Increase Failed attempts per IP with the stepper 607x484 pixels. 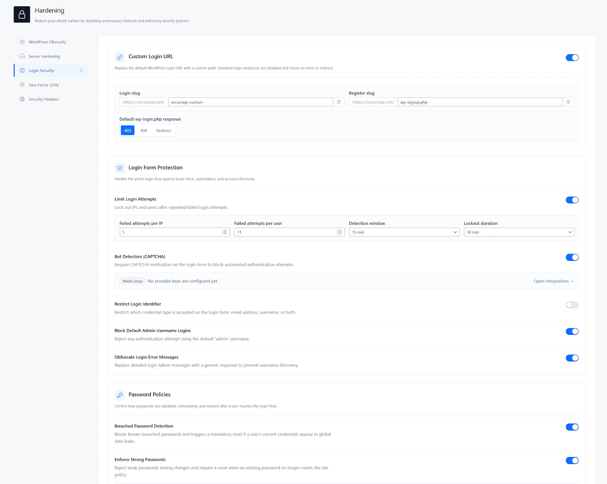pos(225,230)
